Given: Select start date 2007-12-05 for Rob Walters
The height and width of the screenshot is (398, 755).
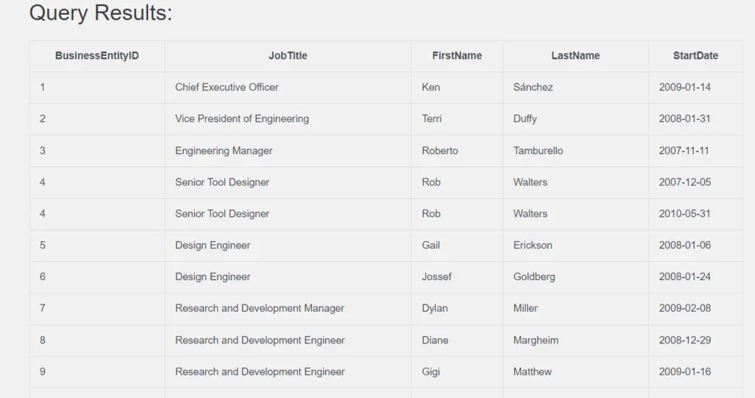Looking at the screenshot, I should click(685, 182).
